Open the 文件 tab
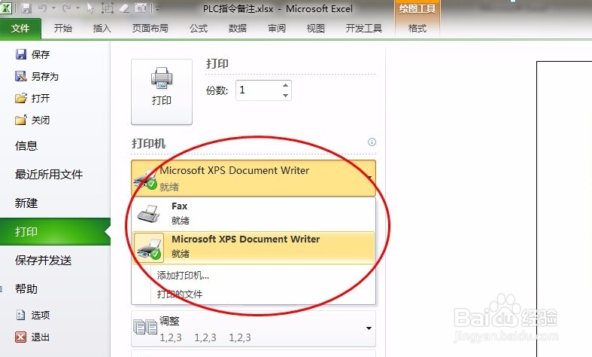Screen dimensions: 592x357 click(x=20, y=29)
